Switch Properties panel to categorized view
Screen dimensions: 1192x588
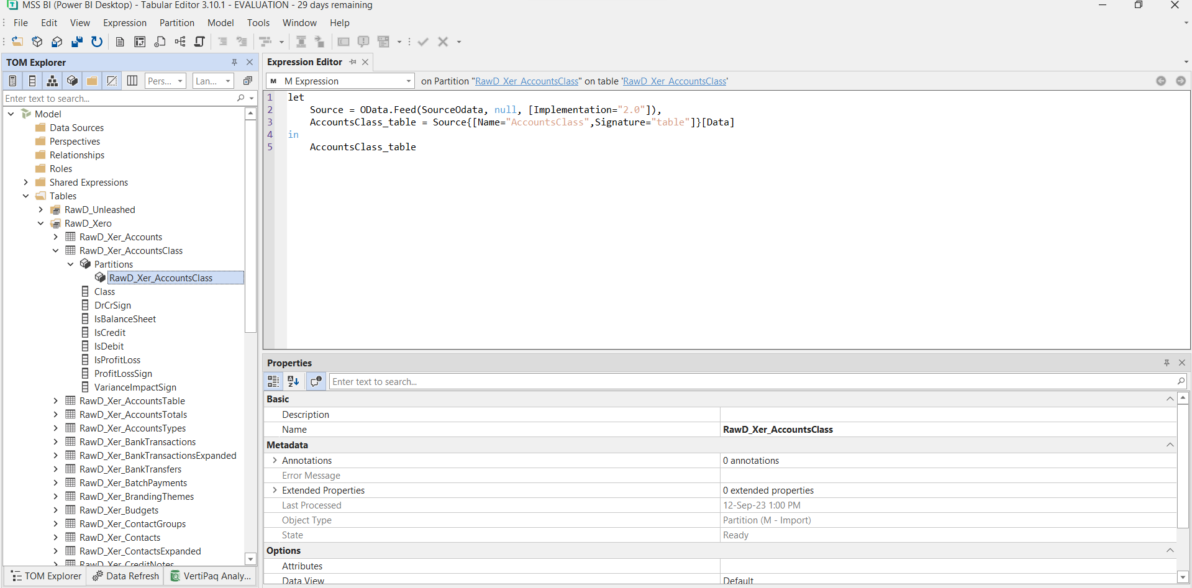(x=273, y=381)
